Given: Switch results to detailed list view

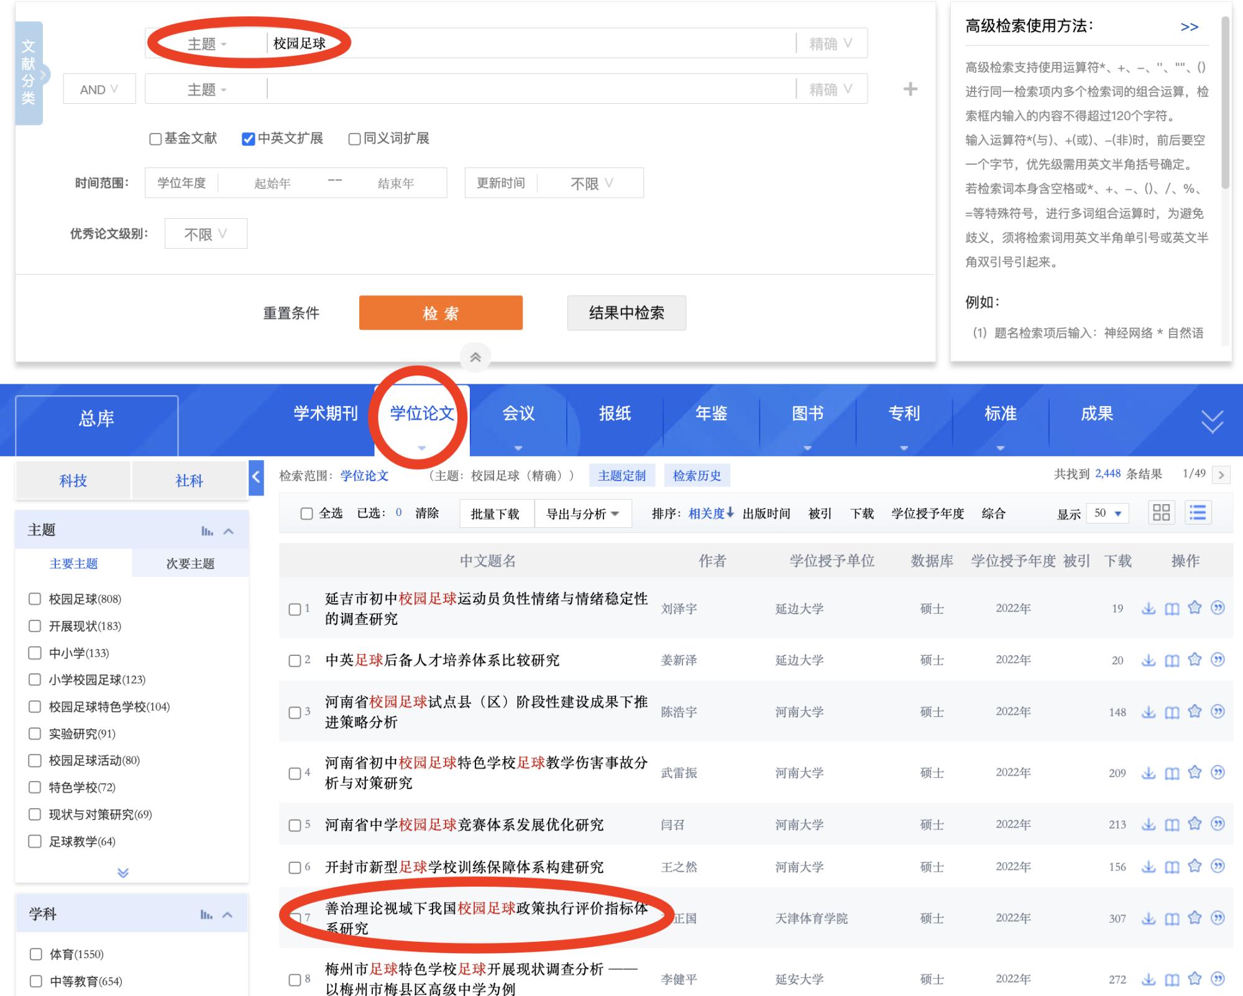Looking at the screenshot, I should (x=1198, y=513).
